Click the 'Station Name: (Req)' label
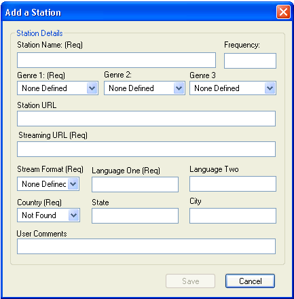This screenshot has height=299, width=294. coord(50,45)
